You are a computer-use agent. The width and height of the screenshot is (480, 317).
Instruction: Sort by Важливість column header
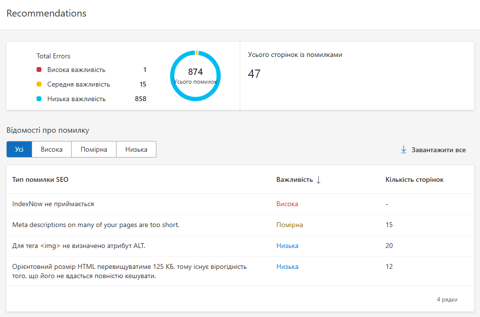tap(294, 180)
